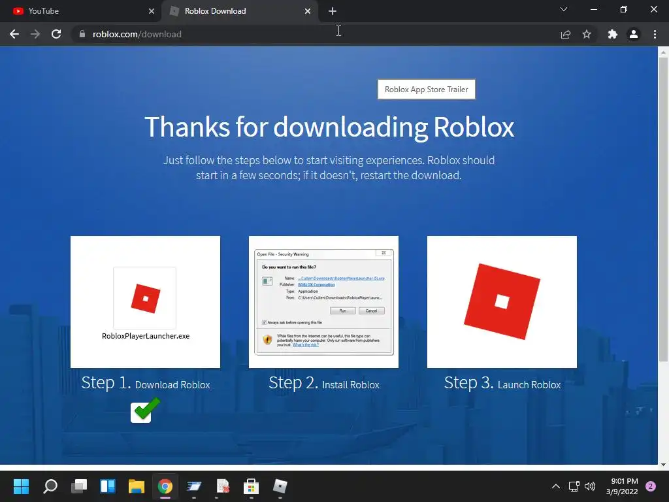Open the document taskbar app icon
This screenshot has width=669, height=502.
[x=222, y=486]
